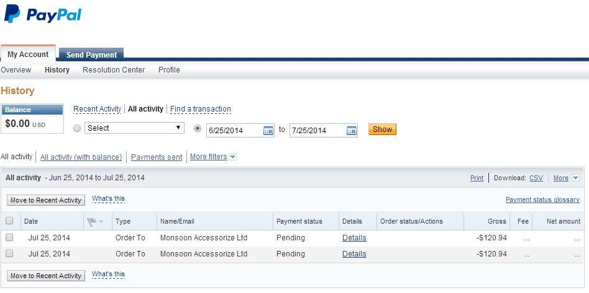Image resolution: width=589 pixels, height=293 pixels.
Task: Select the All activity view link
Action: (146, 109)
